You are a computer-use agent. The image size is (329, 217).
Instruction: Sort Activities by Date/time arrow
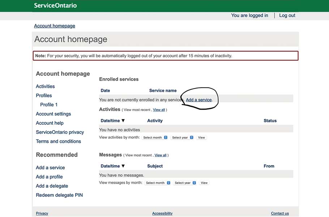pos(123,121)
